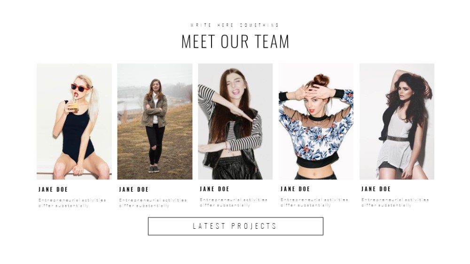Click the first Jane Doe name
This screenshot has width=470, height=264.
(53, 189)
